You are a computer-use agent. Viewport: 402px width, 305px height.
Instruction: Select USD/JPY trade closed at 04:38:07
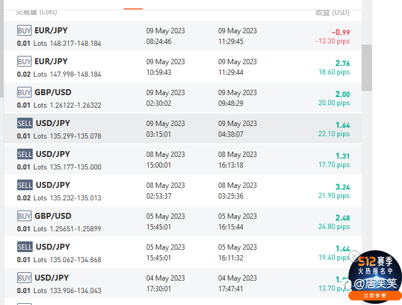pyautogui.click(x=183, y=128)
